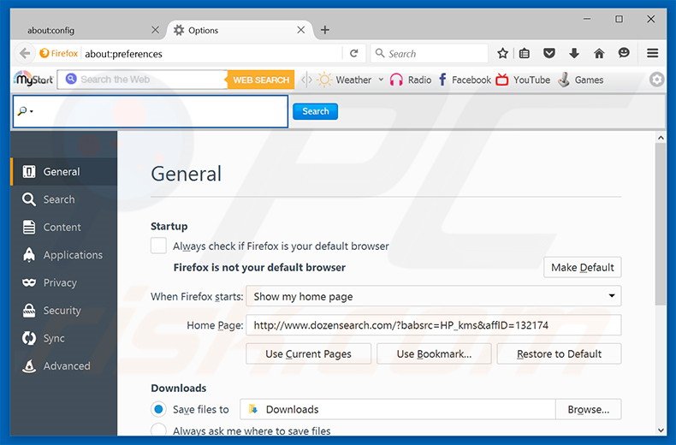Open the Pocket icon

(x=549, y=53)
